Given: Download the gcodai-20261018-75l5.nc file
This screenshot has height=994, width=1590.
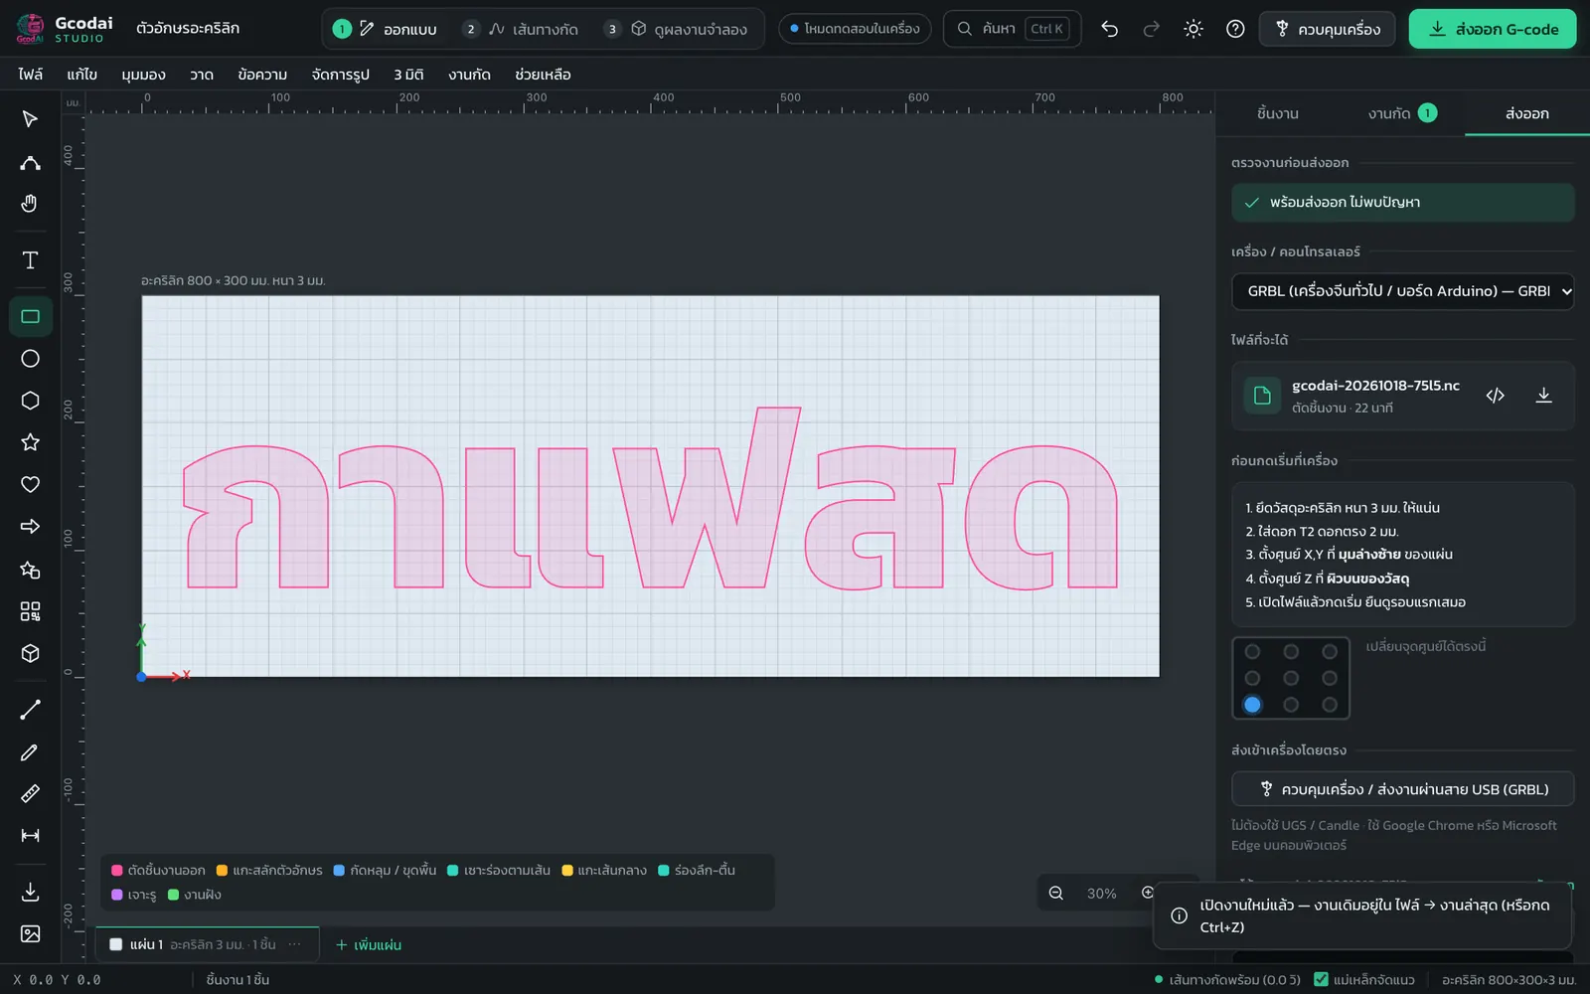Looking at the screenshot, I should point(1543,396).
